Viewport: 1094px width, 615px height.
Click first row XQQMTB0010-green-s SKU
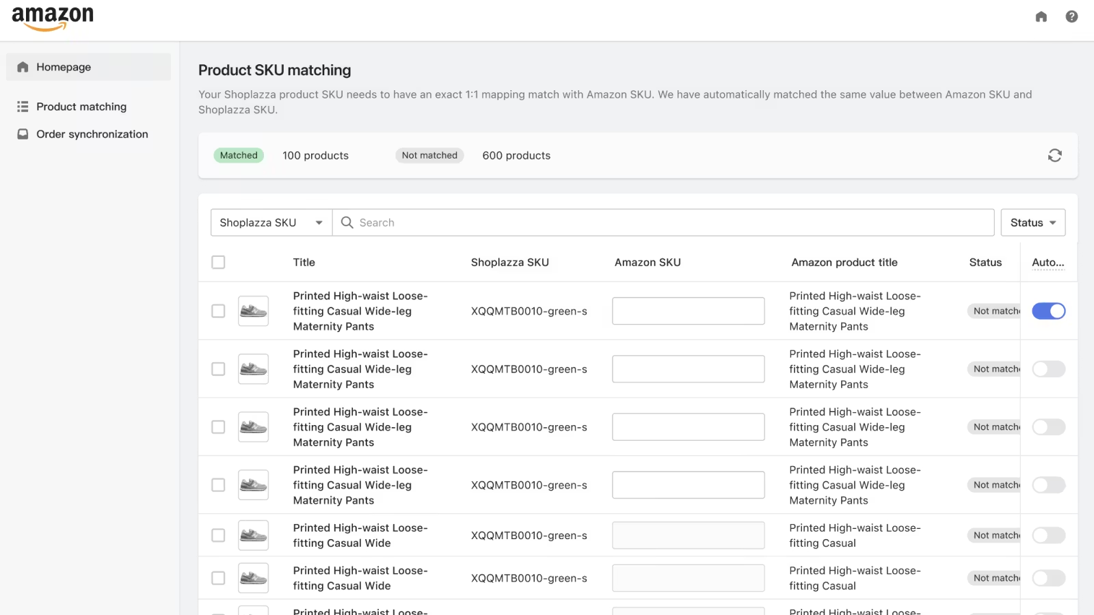coord(529,312)
